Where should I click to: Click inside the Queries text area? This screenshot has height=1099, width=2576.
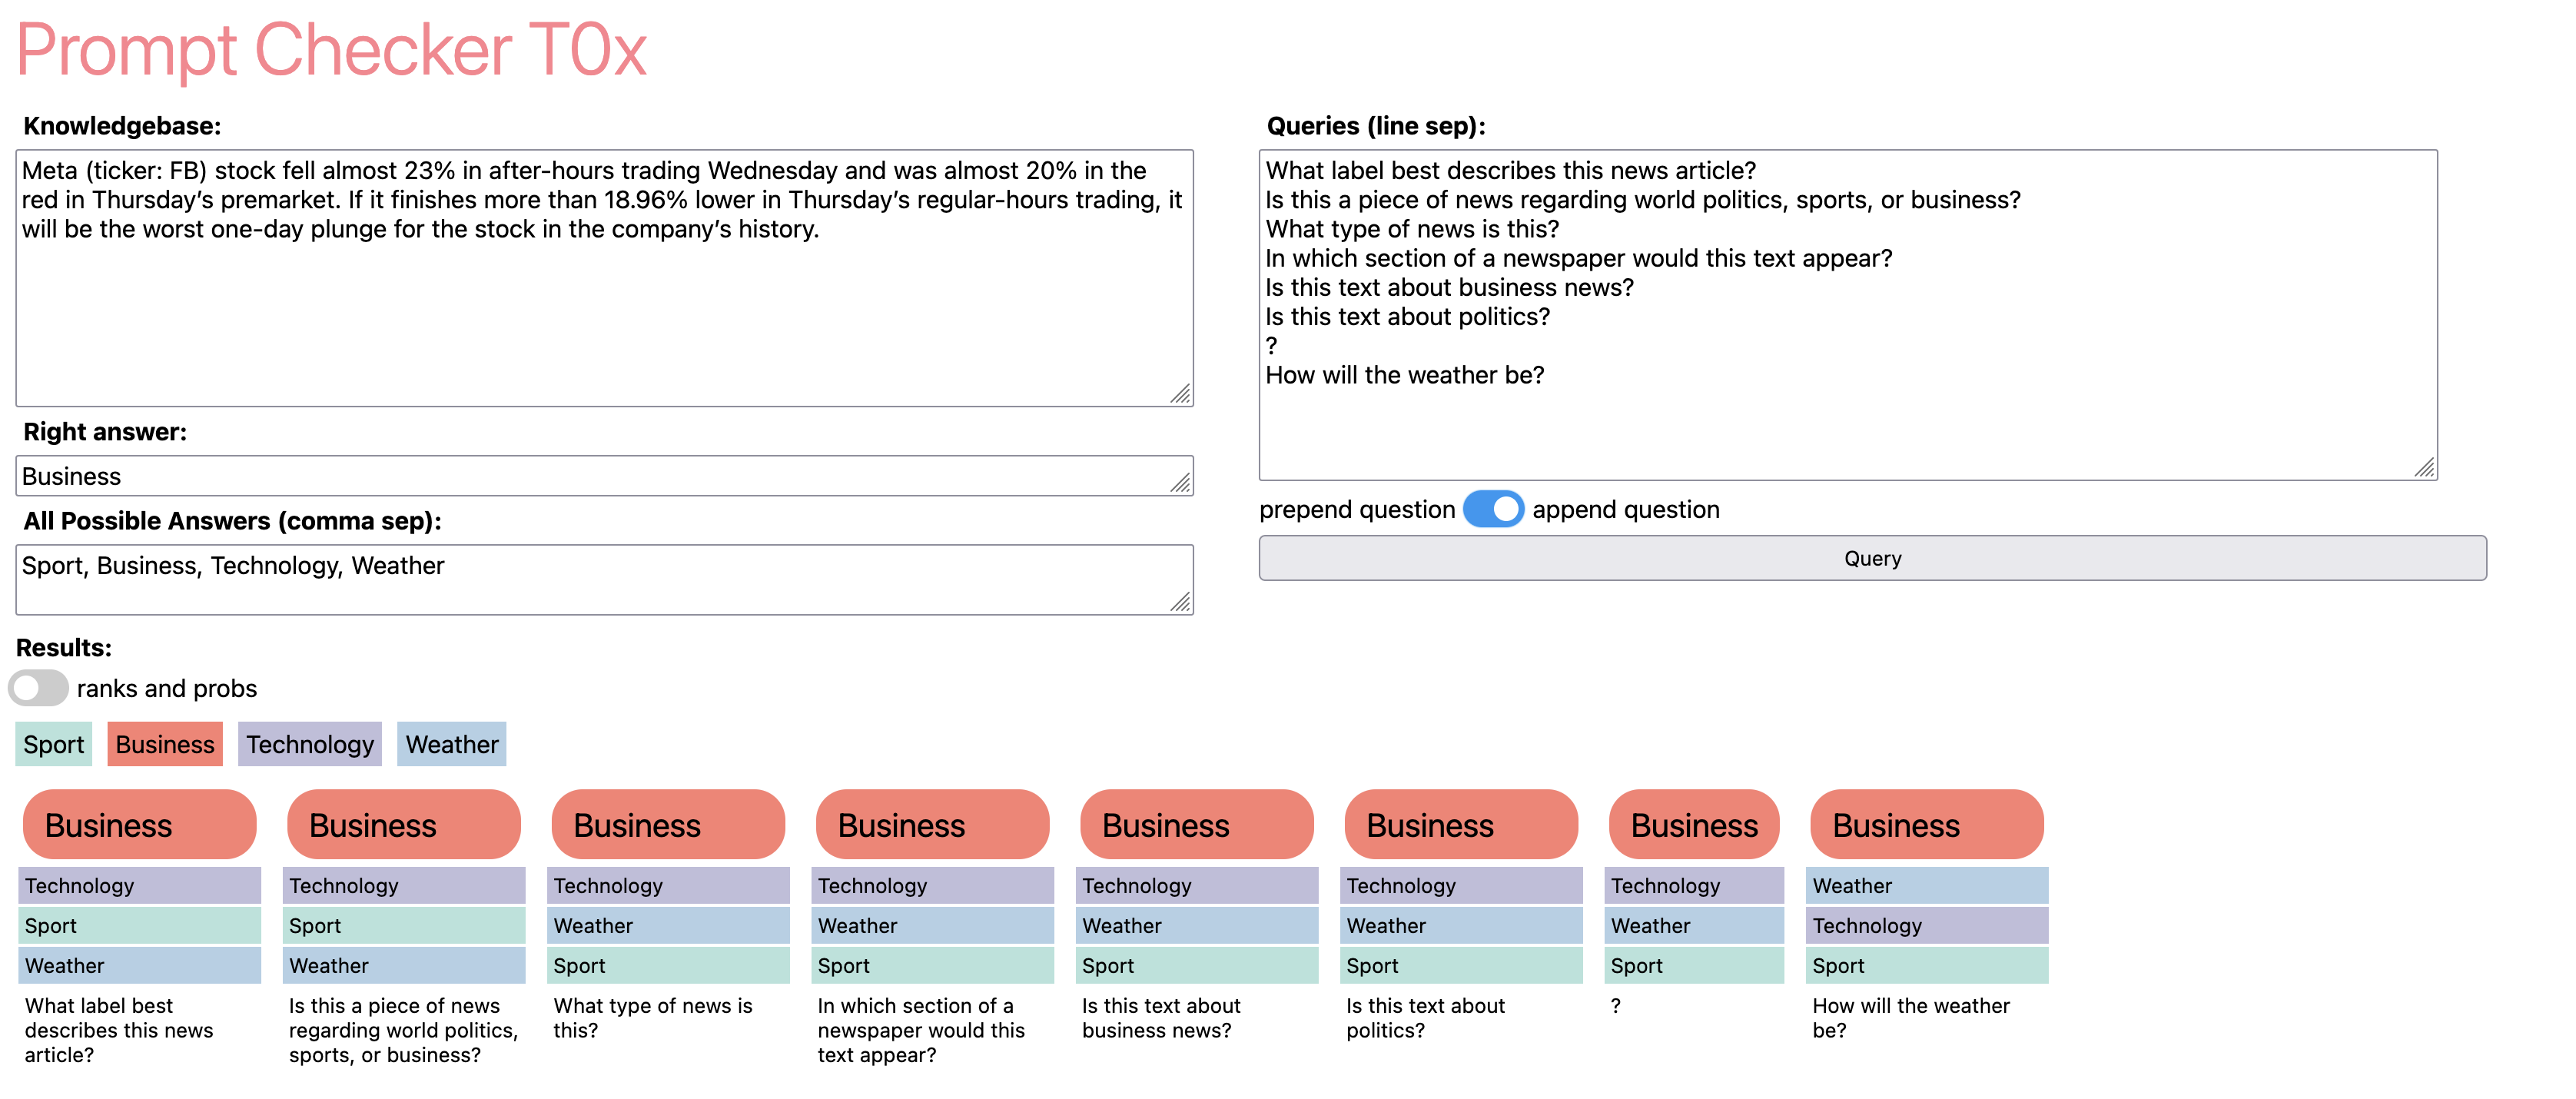1847,315
